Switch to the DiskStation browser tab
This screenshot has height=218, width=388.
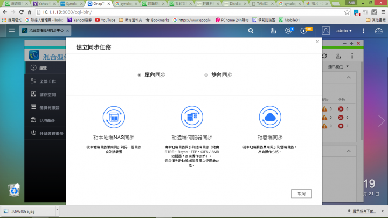235,4
